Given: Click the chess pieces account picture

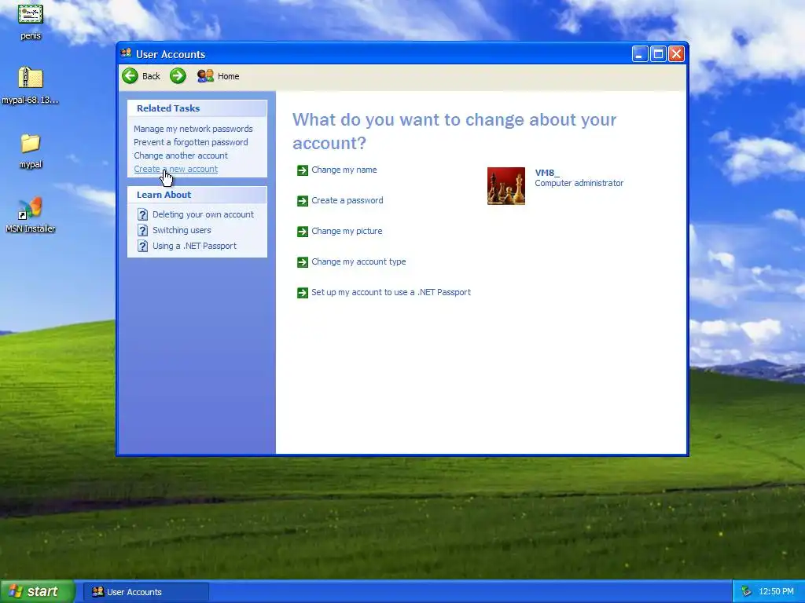Looking at the screenshot, I should [x=506, y=186].
